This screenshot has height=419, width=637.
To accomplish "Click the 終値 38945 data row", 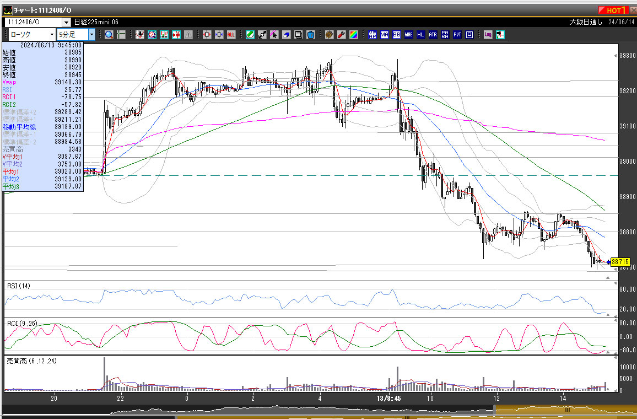I will pyautogui.click(x=42, y=75).
